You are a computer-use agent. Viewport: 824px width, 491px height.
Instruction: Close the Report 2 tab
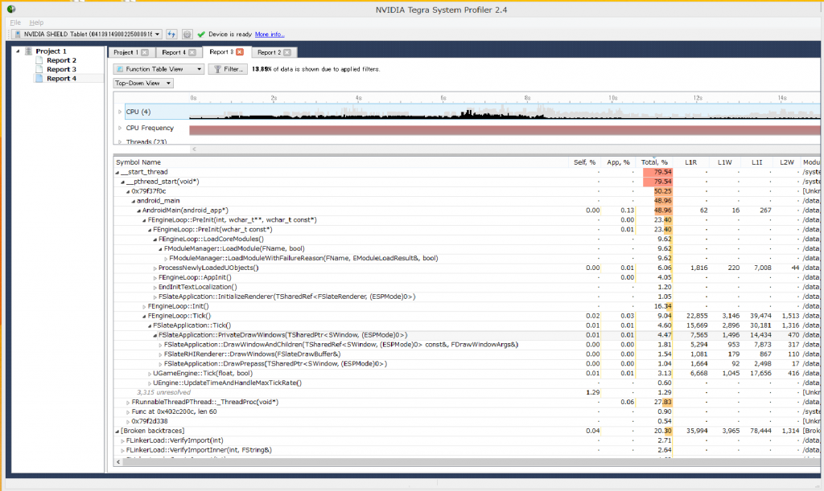pyautogui.click(x=287, y=52)
